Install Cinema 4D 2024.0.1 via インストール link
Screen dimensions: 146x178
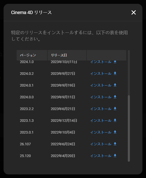[101, 85]
